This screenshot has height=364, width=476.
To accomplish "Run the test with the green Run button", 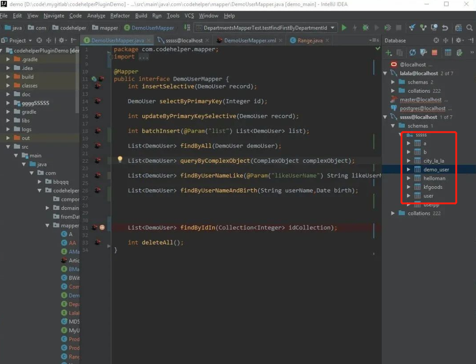I will 344,28.
